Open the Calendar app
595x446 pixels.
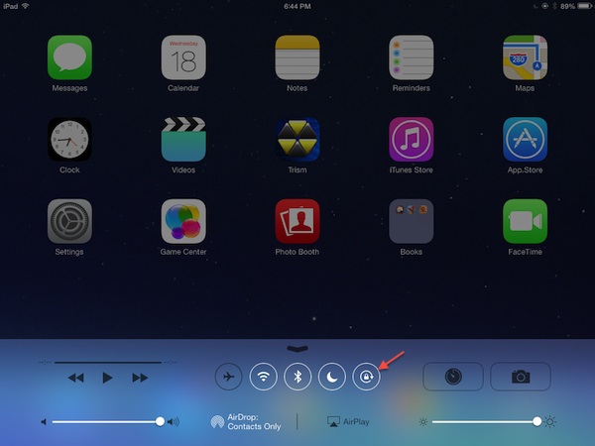183,57
